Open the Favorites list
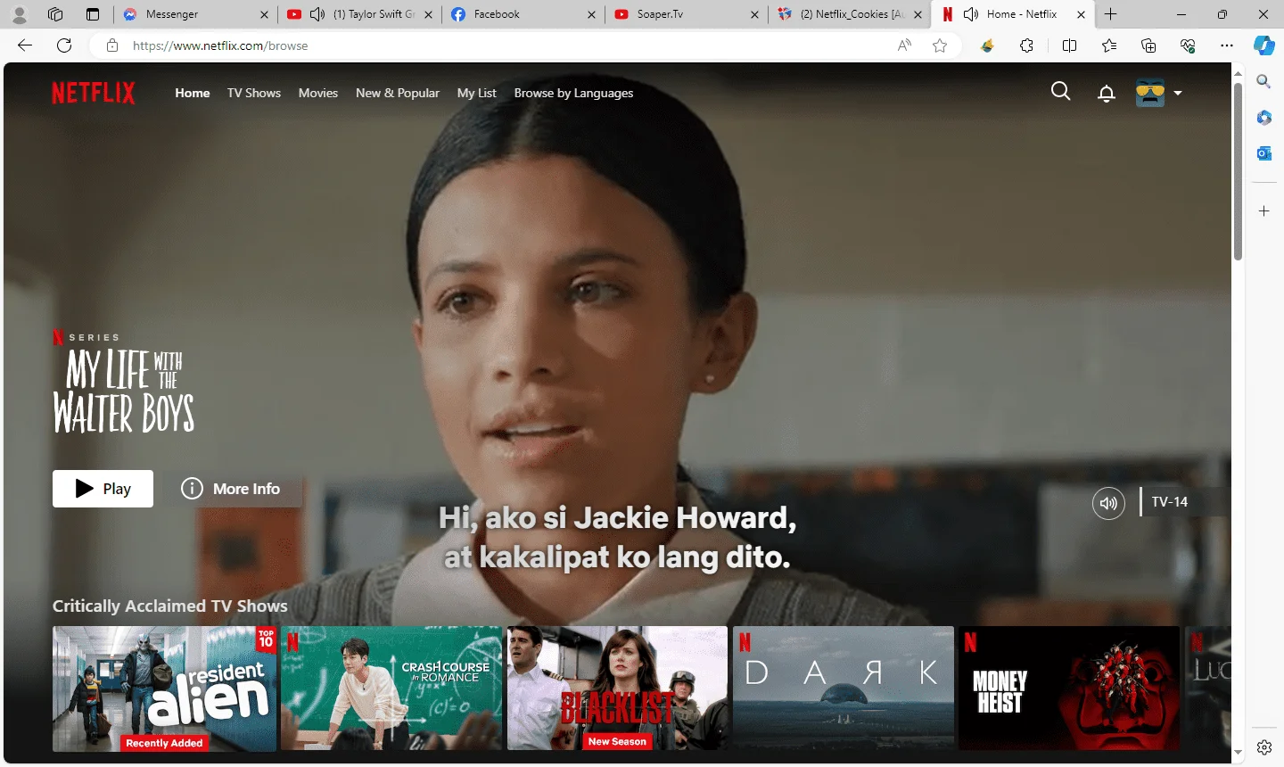This screenshot has height=767, width=1284. (x=1108, y=45)
